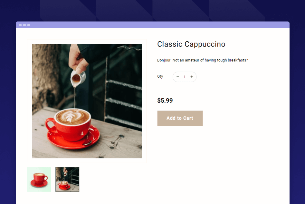This screenshot has height=204, width=305.
Task: Click the quantity value field showing 1
Action: click(x=185, y=77)
